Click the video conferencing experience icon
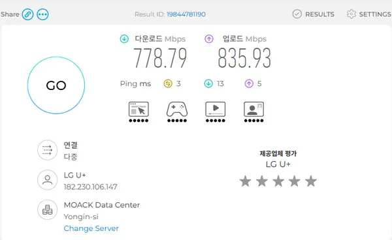Viewport: 392px width, 240px height. tap(253, 110)
